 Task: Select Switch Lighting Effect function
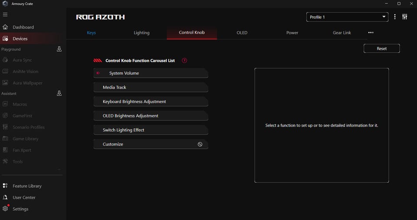(x=151, y=130)
